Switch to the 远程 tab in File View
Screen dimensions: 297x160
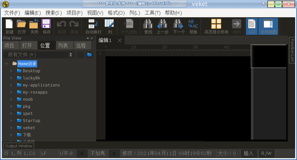click(x=82, y=46)
